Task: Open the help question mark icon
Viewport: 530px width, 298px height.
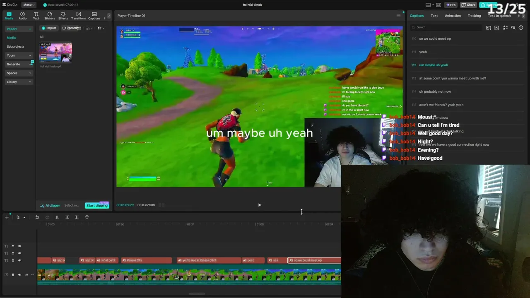Action: point(521,28)
